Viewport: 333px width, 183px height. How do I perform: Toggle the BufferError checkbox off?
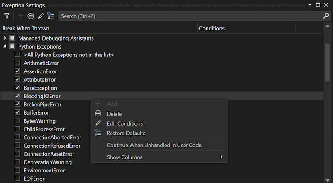[18, 113]
